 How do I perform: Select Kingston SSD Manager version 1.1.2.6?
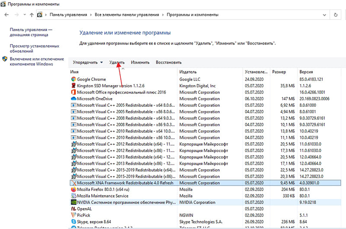click(x=111, y=86)
